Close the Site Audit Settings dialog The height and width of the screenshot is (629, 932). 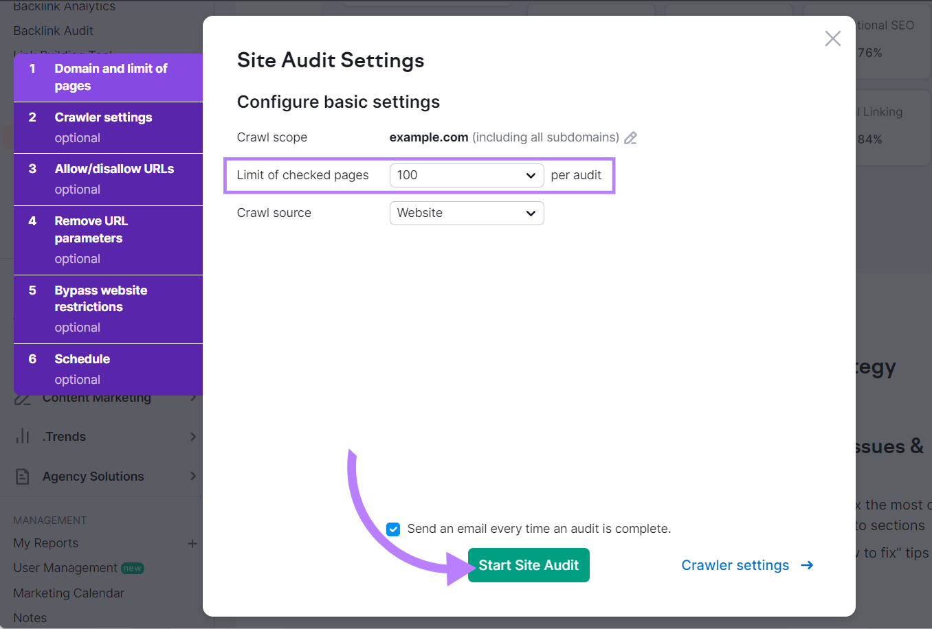(x=832, y=38)
